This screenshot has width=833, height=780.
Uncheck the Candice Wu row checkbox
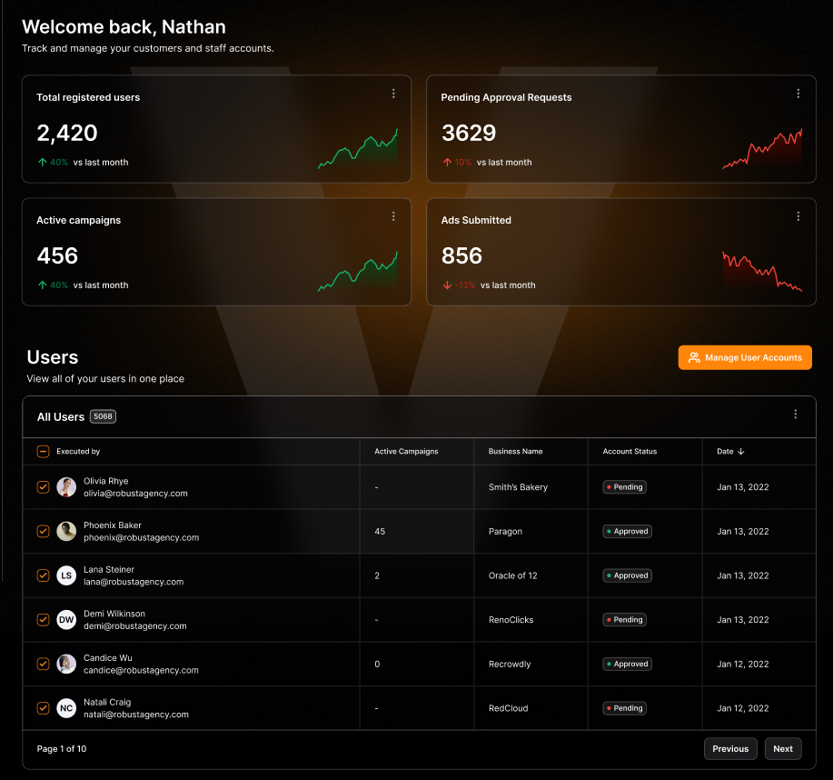pyautogui.click(x=43, y=664)
